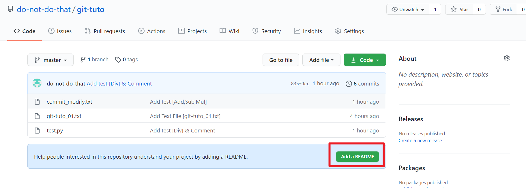Open the Security tab

(x=267, y=31)
